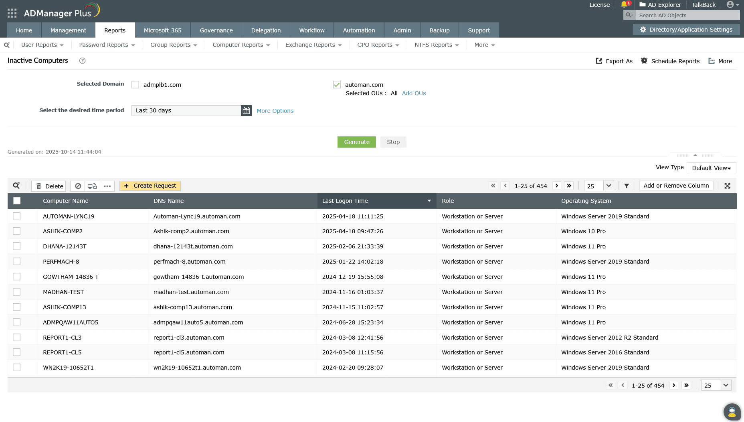Screen dimensions: 744x422
Task: Expand the report to full screen
Action: tap(727, 186)
